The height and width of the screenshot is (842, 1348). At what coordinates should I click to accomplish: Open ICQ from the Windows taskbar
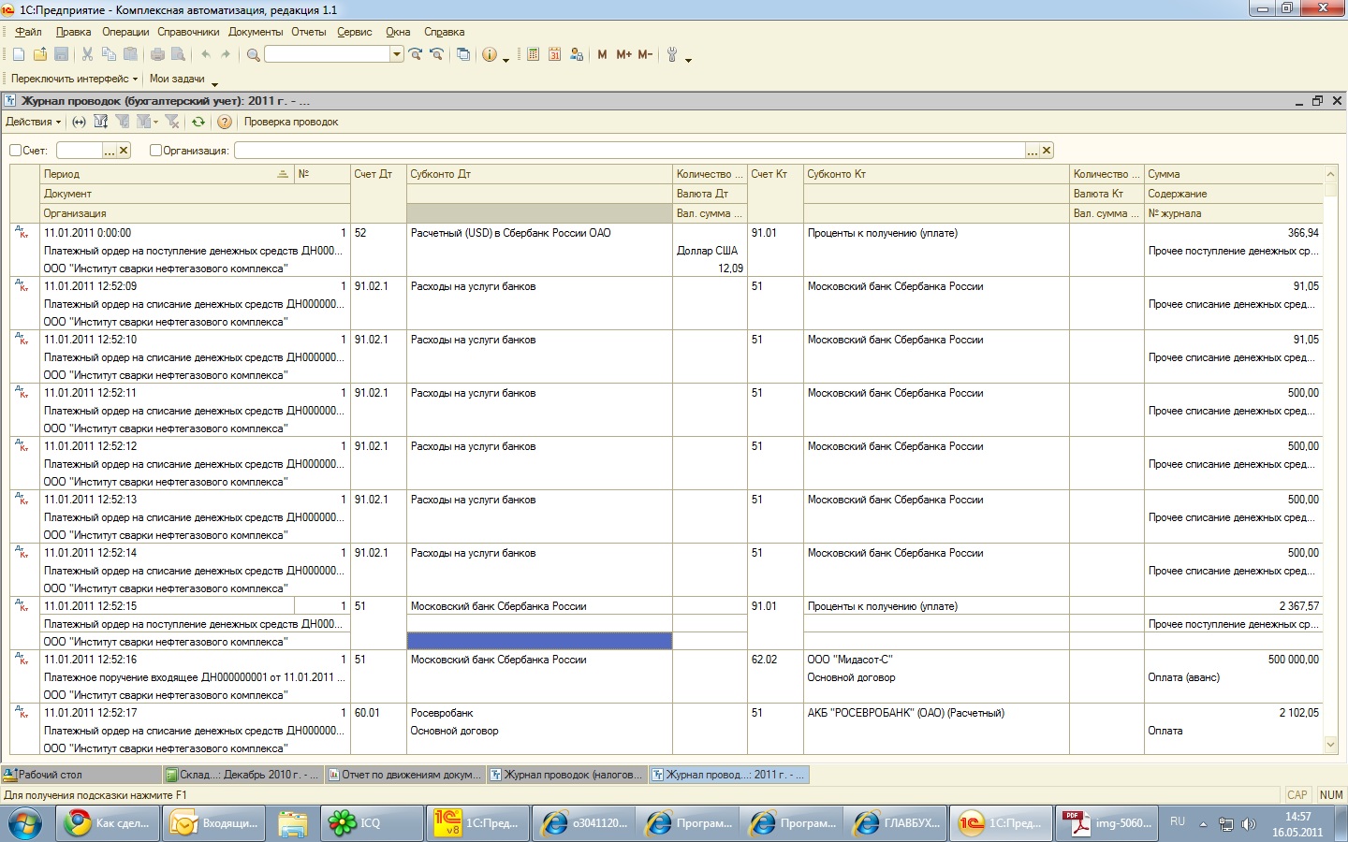(x=371, y=823)
